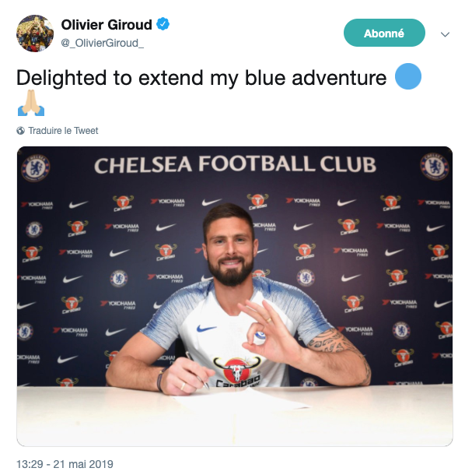Click the blue circle emoji
The width and height of the screenshot is (472, 475).
(408, 76)
